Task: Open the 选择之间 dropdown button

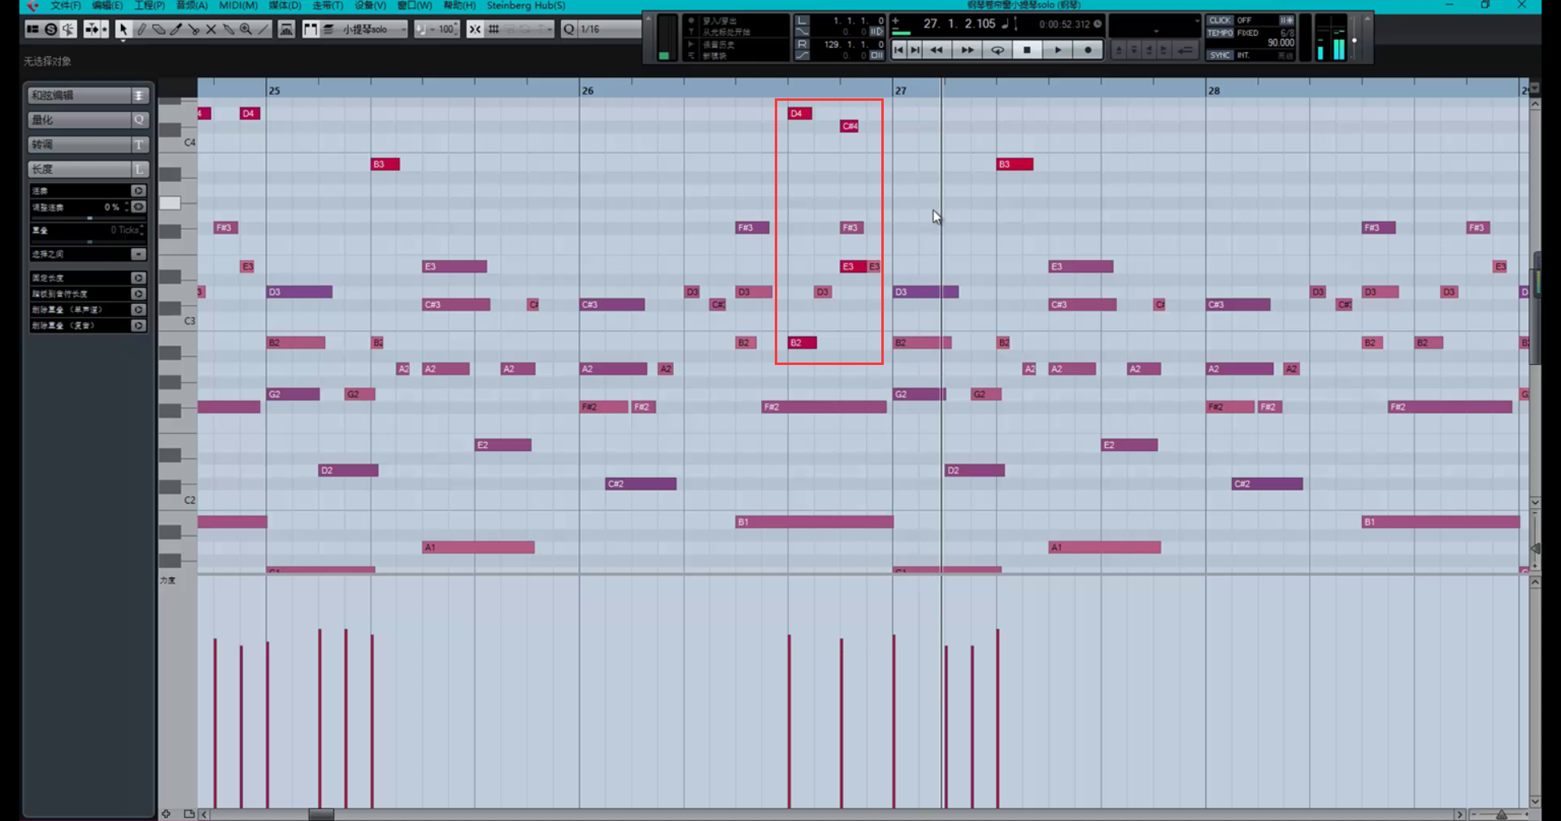Action: pyautogui.click(x=138, y=254)
